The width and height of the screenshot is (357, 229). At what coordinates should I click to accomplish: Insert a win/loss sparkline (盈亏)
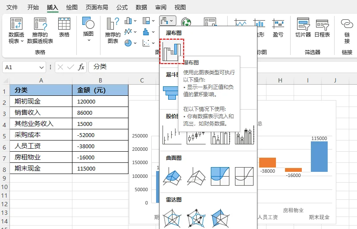pyautogui.click(x=278, y=27)
